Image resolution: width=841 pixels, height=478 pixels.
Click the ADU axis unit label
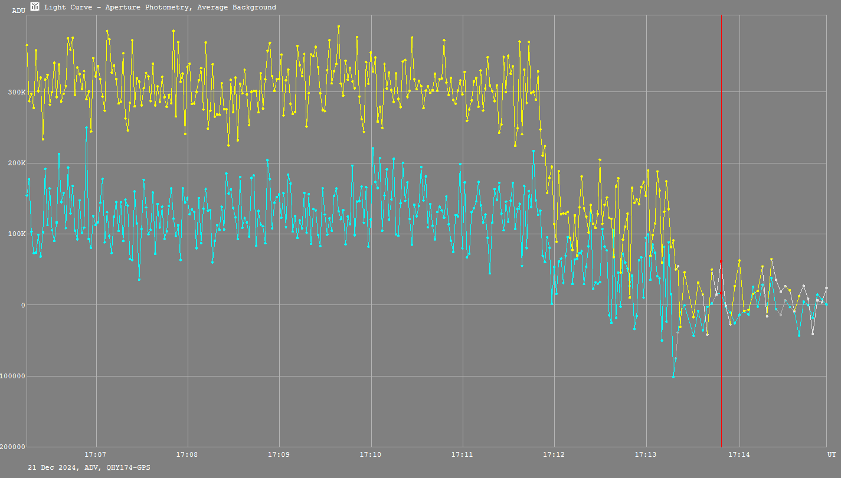coord(19,11)
